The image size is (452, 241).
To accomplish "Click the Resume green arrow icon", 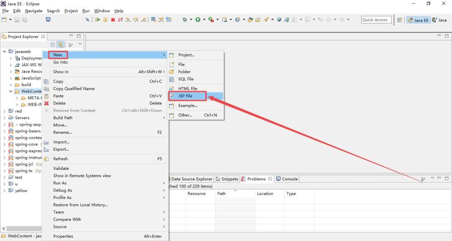I will pyautogui.click(x=98, y=20).
